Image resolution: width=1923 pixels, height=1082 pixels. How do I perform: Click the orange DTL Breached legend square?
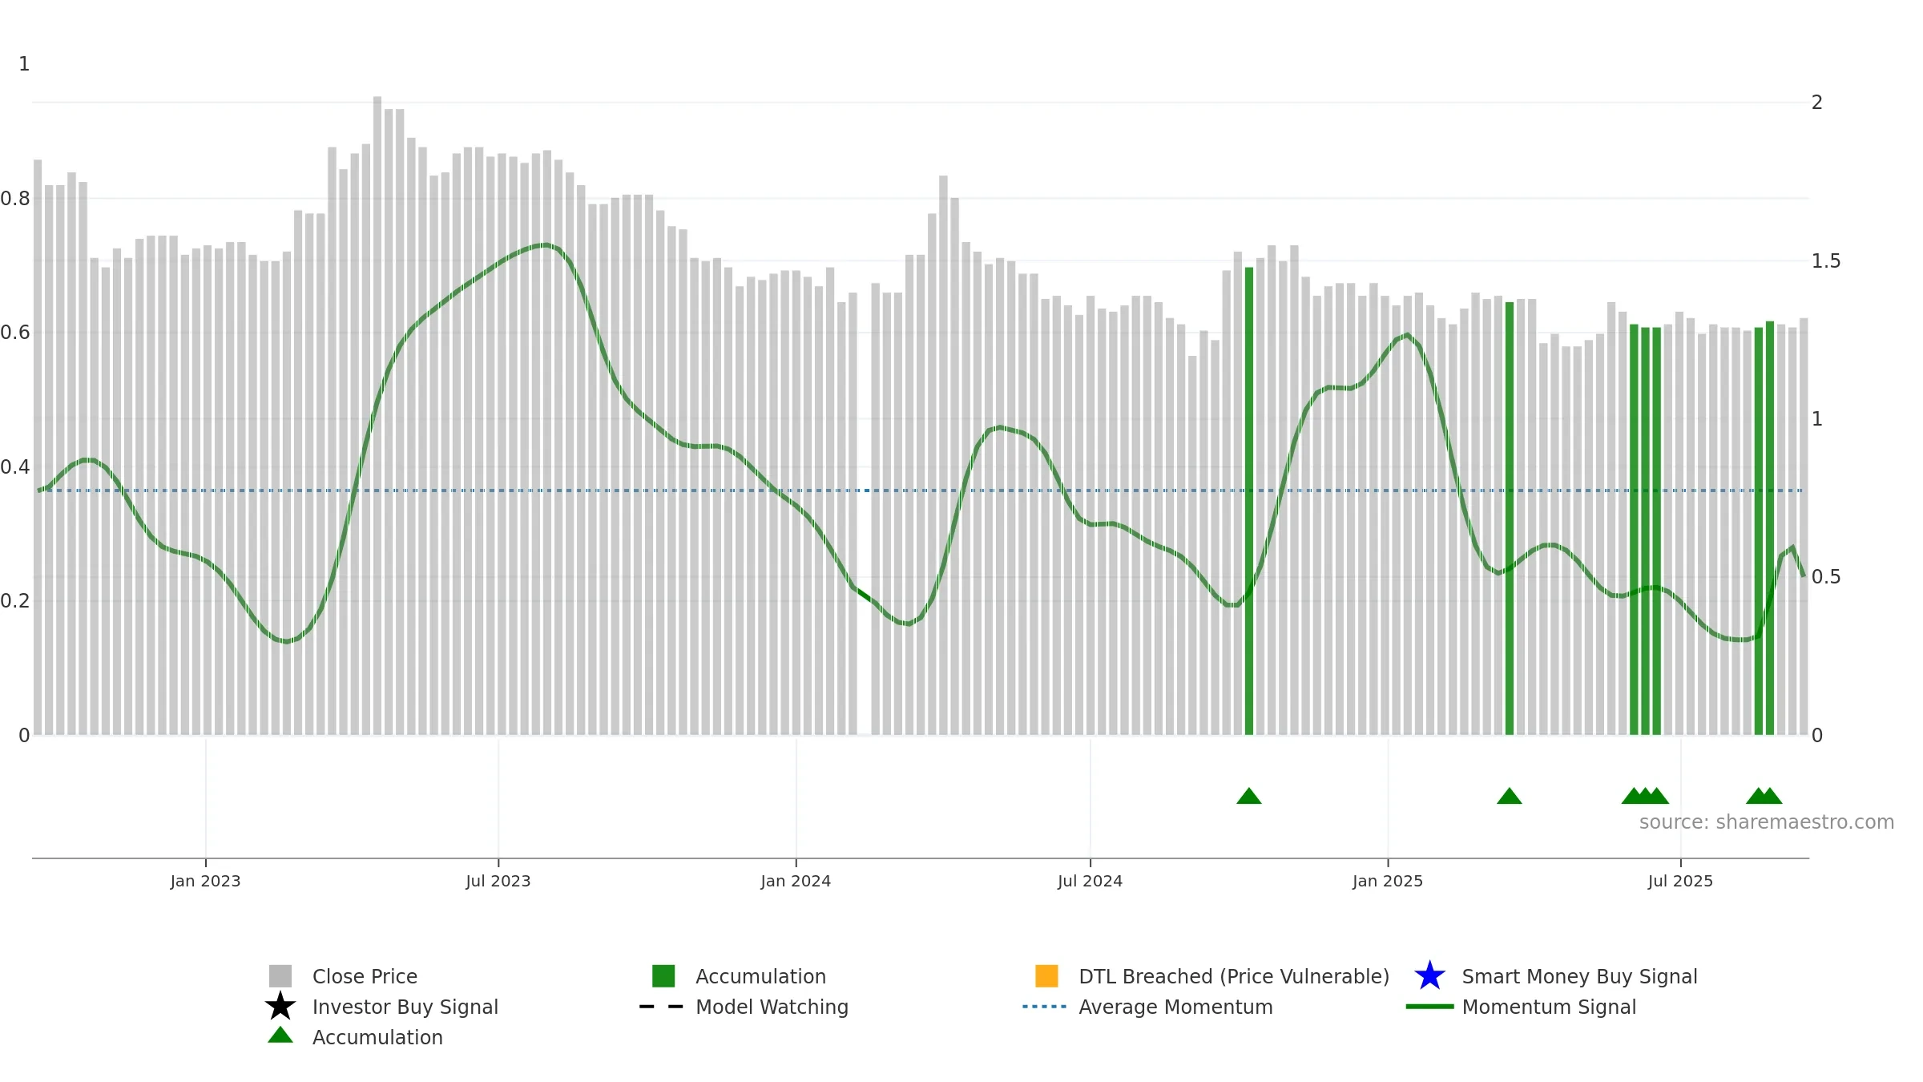click(x=1046, y=976)
